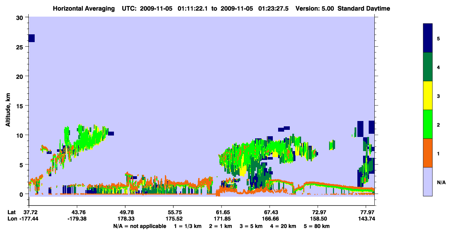Click the latitude value 43.76

pyautogui.click(x=77, y=212)
